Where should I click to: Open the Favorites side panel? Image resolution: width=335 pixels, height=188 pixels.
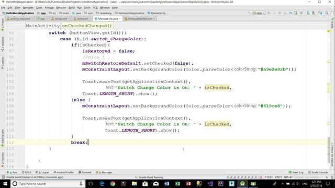[3, 159]
